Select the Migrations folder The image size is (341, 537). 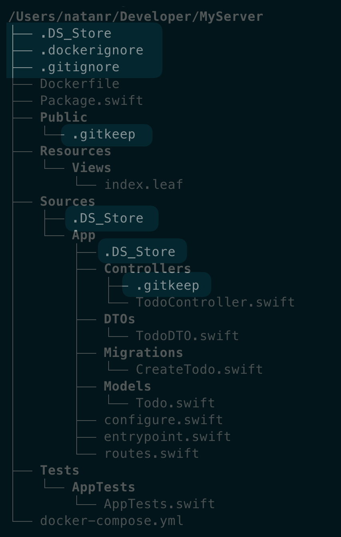point(143,353)
